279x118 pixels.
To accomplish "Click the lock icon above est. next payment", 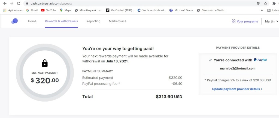I will tap(45, 63).
